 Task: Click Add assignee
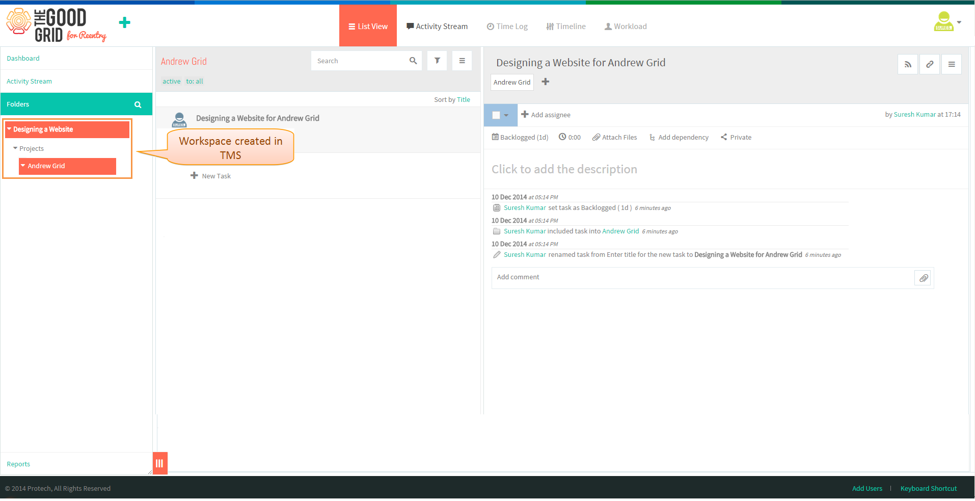click(546, 115)
